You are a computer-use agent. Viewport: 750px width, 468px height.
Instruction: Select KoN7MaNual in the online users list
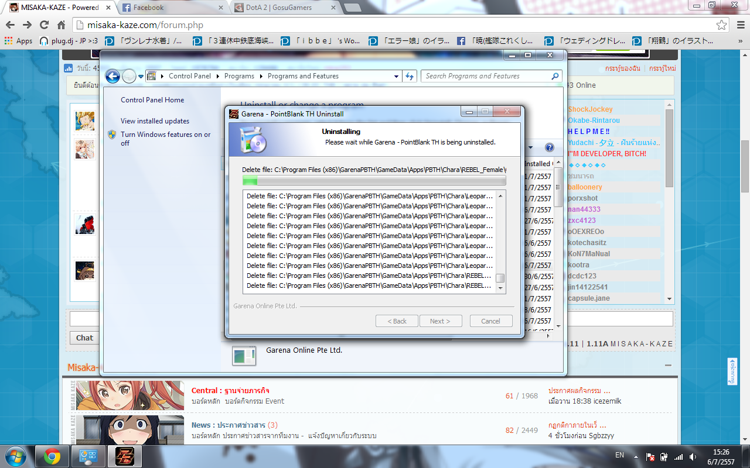(589, 254)
